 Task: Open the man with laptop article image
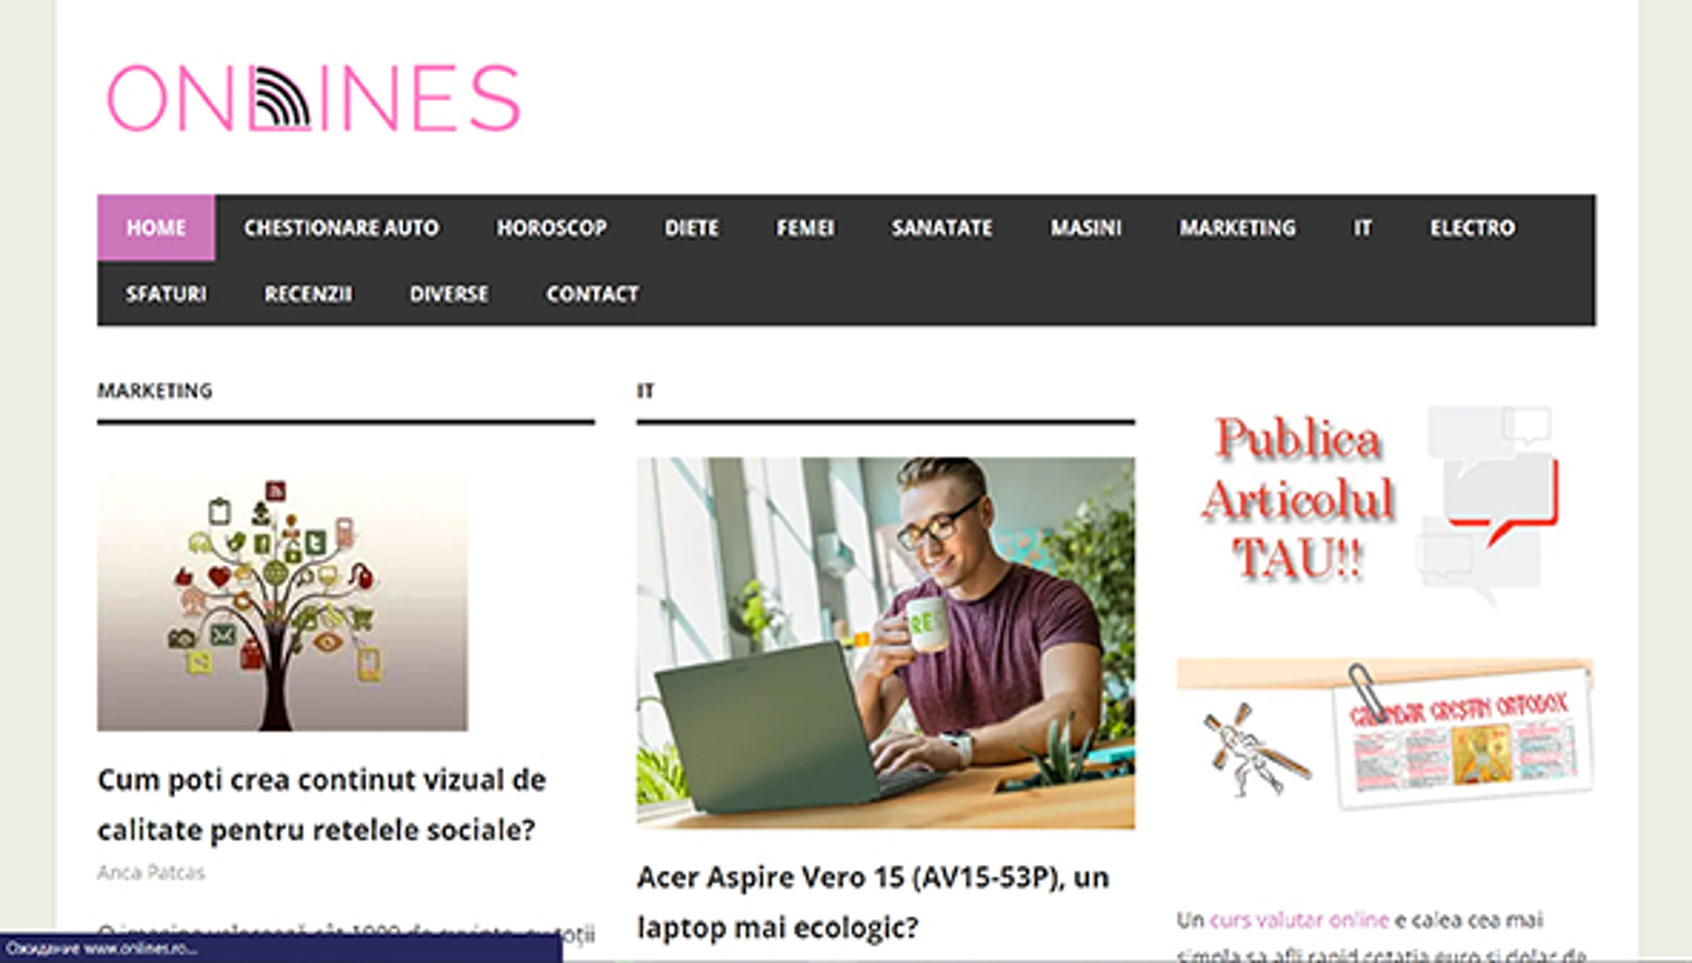(885, 642)
